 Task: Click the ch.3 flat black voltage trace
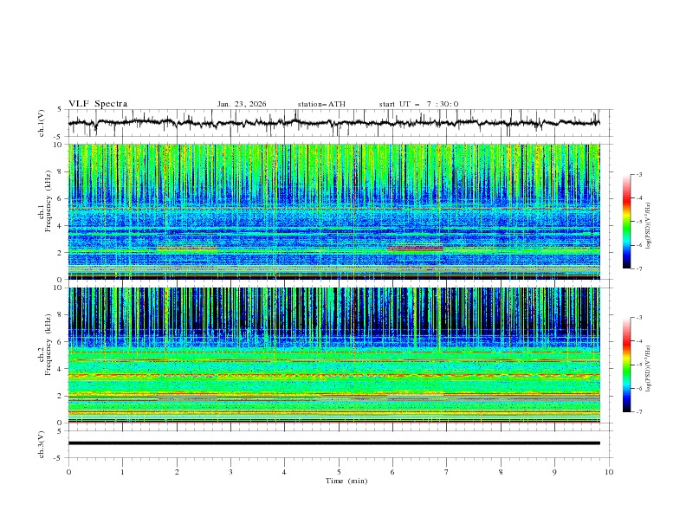pos(333,443)
